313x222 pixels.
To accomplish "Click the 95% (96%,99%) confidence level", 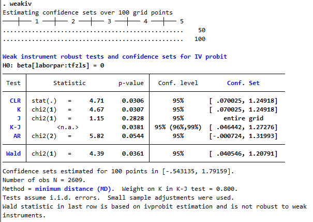I will click(x=178, y=127).
